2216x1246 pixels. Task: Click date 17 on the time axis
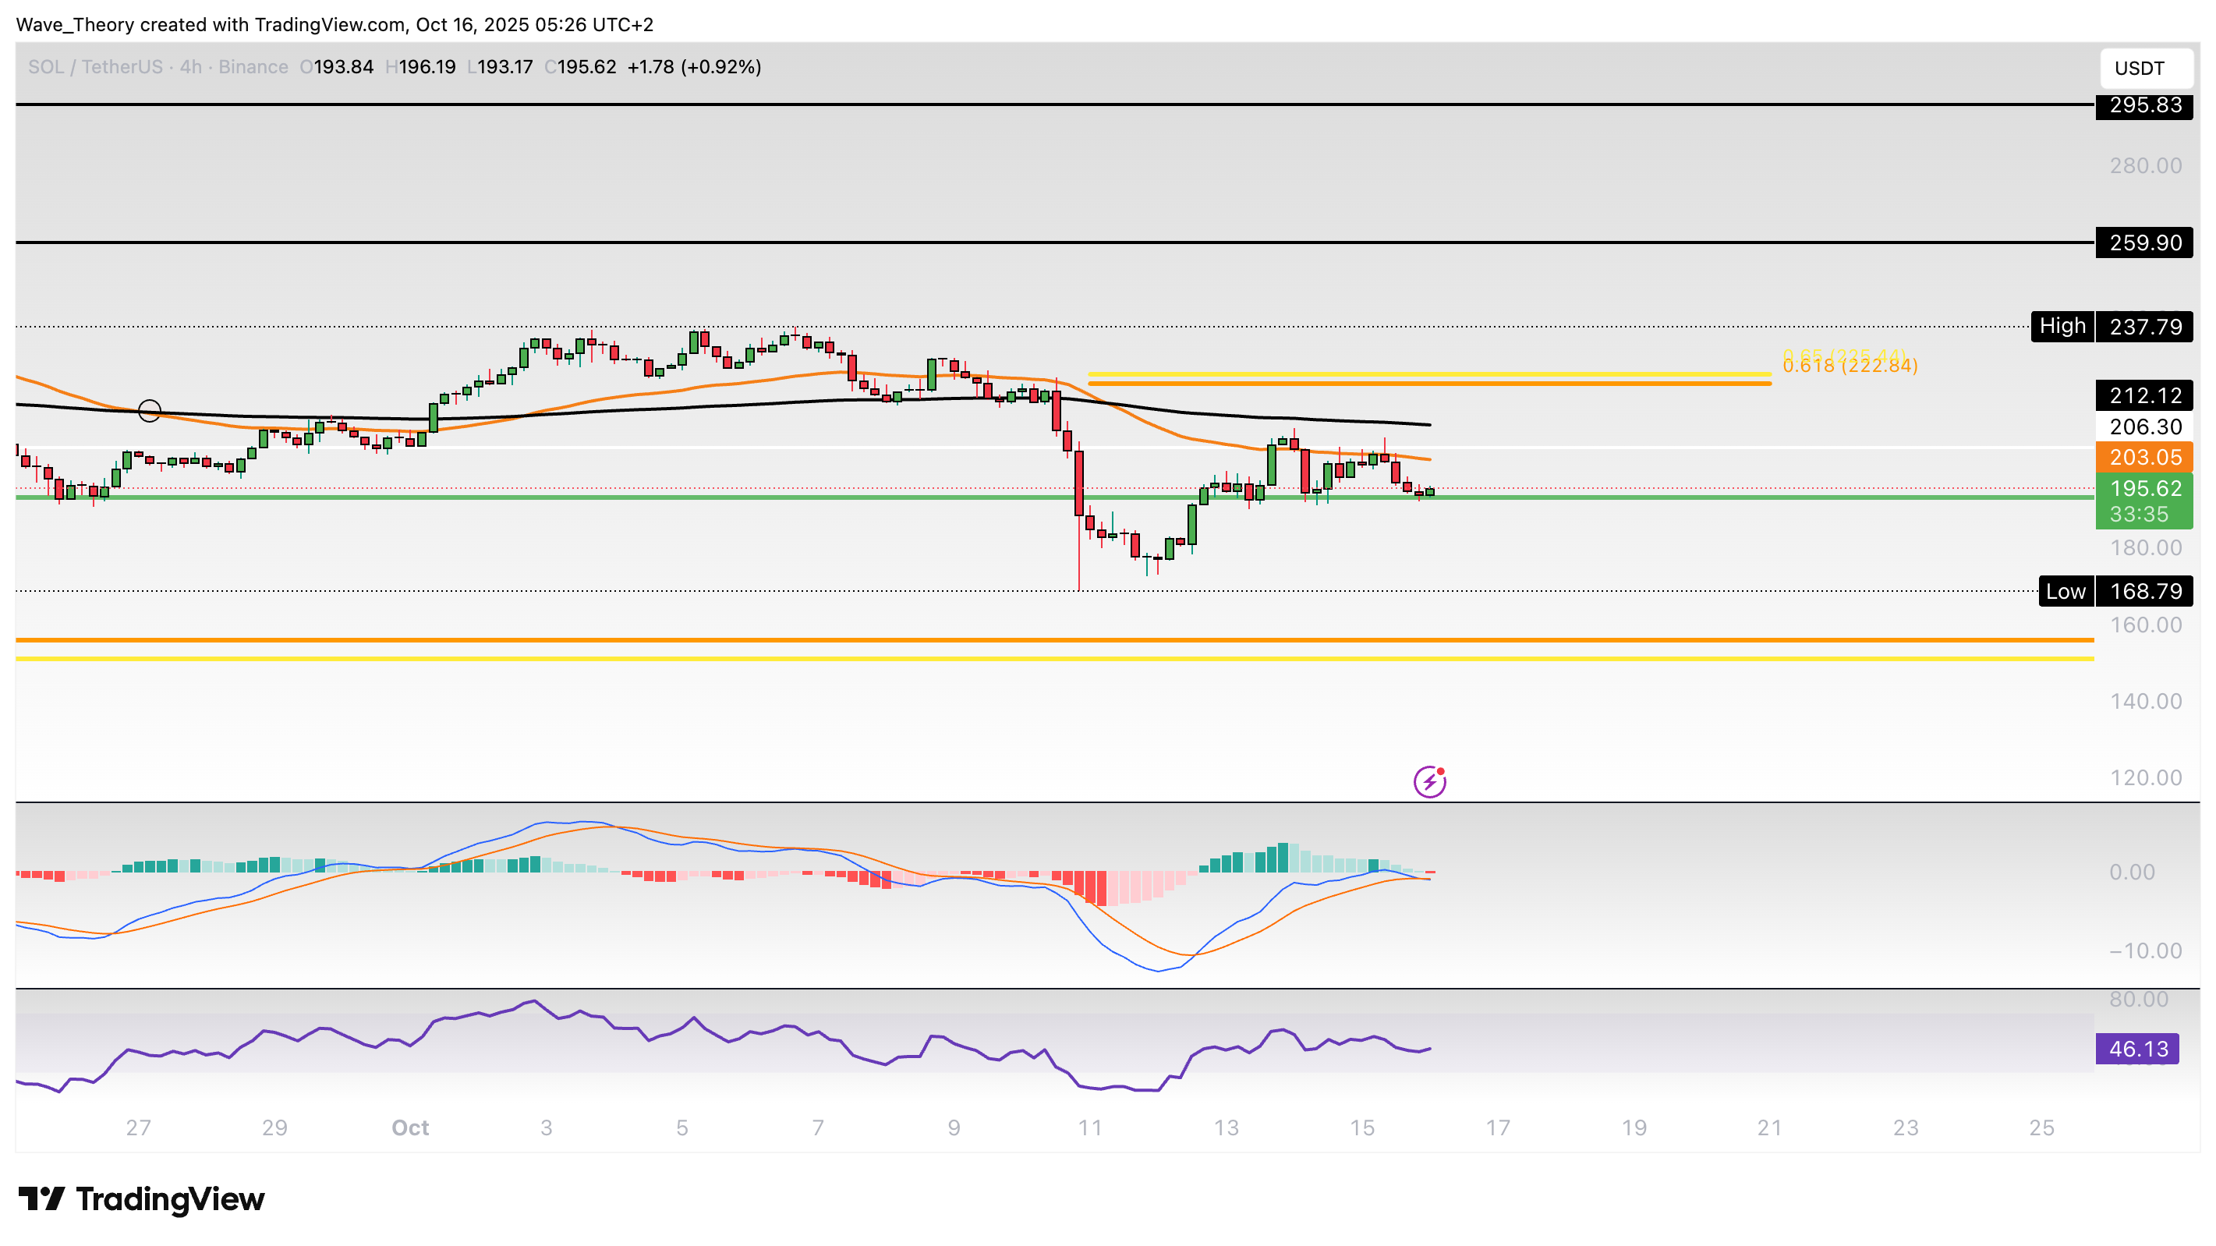1498,1127
